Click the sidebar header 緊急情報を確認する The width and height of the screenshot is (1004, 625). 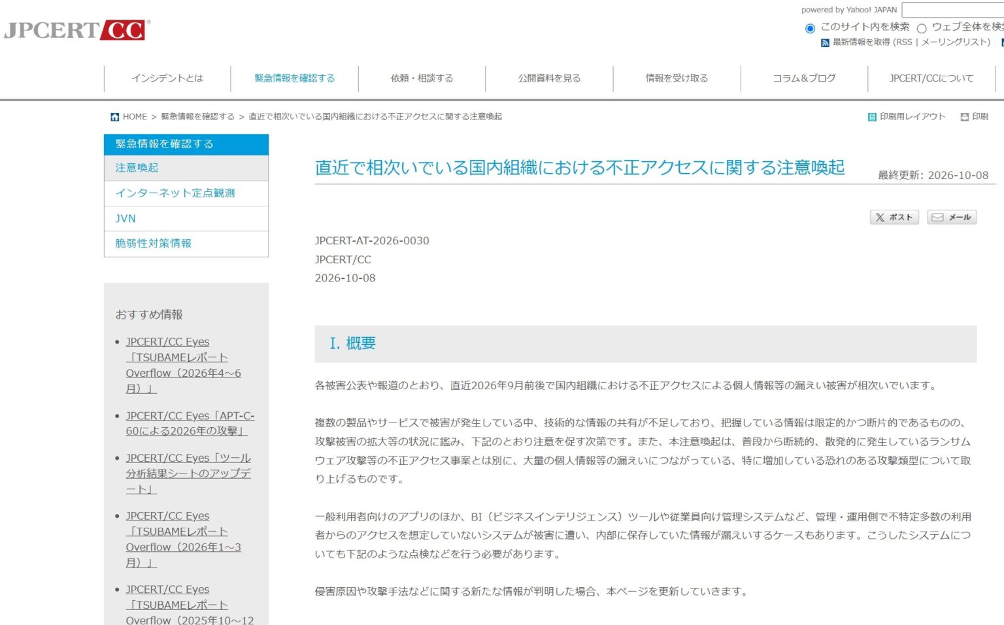(x=186, y=144)
